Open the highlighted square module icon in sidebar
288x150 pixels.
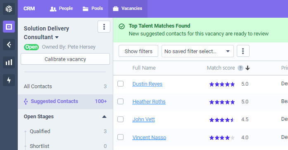coord(9,27)
